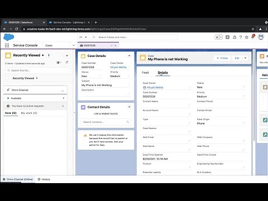Viewport: 268px width, 201px height.
Task: Open the History utility bar item
Action: (x=44, y=179)
